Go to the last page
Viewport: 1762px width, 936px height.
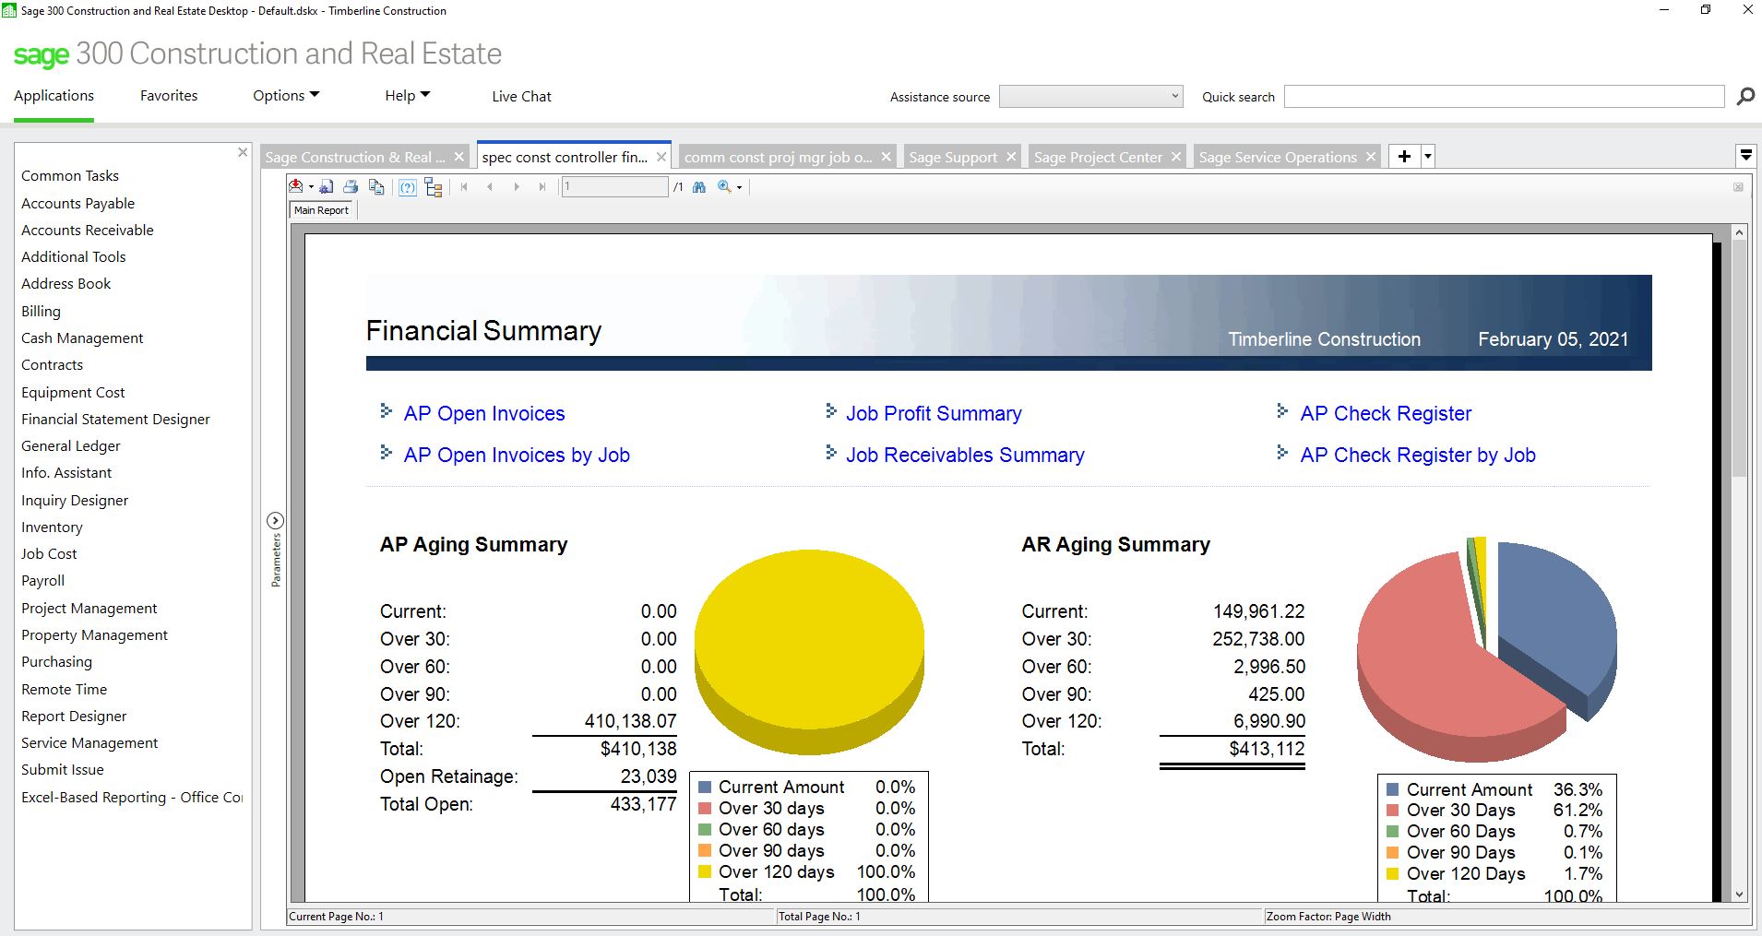542,187
